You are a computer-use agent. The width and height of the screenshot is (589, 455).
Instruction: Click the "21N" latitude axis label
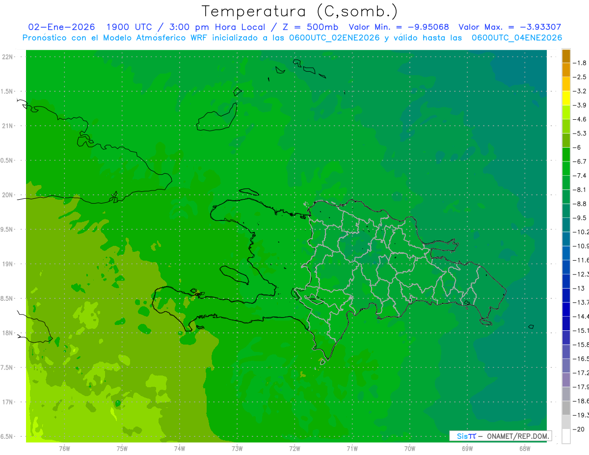pyautogui.click(x=8, y=126)
